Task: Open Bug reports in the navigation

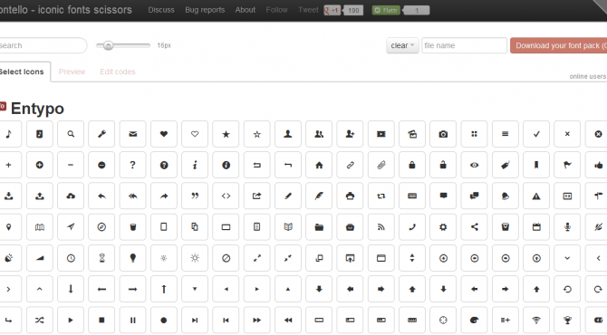Action: tap(205, 10)
